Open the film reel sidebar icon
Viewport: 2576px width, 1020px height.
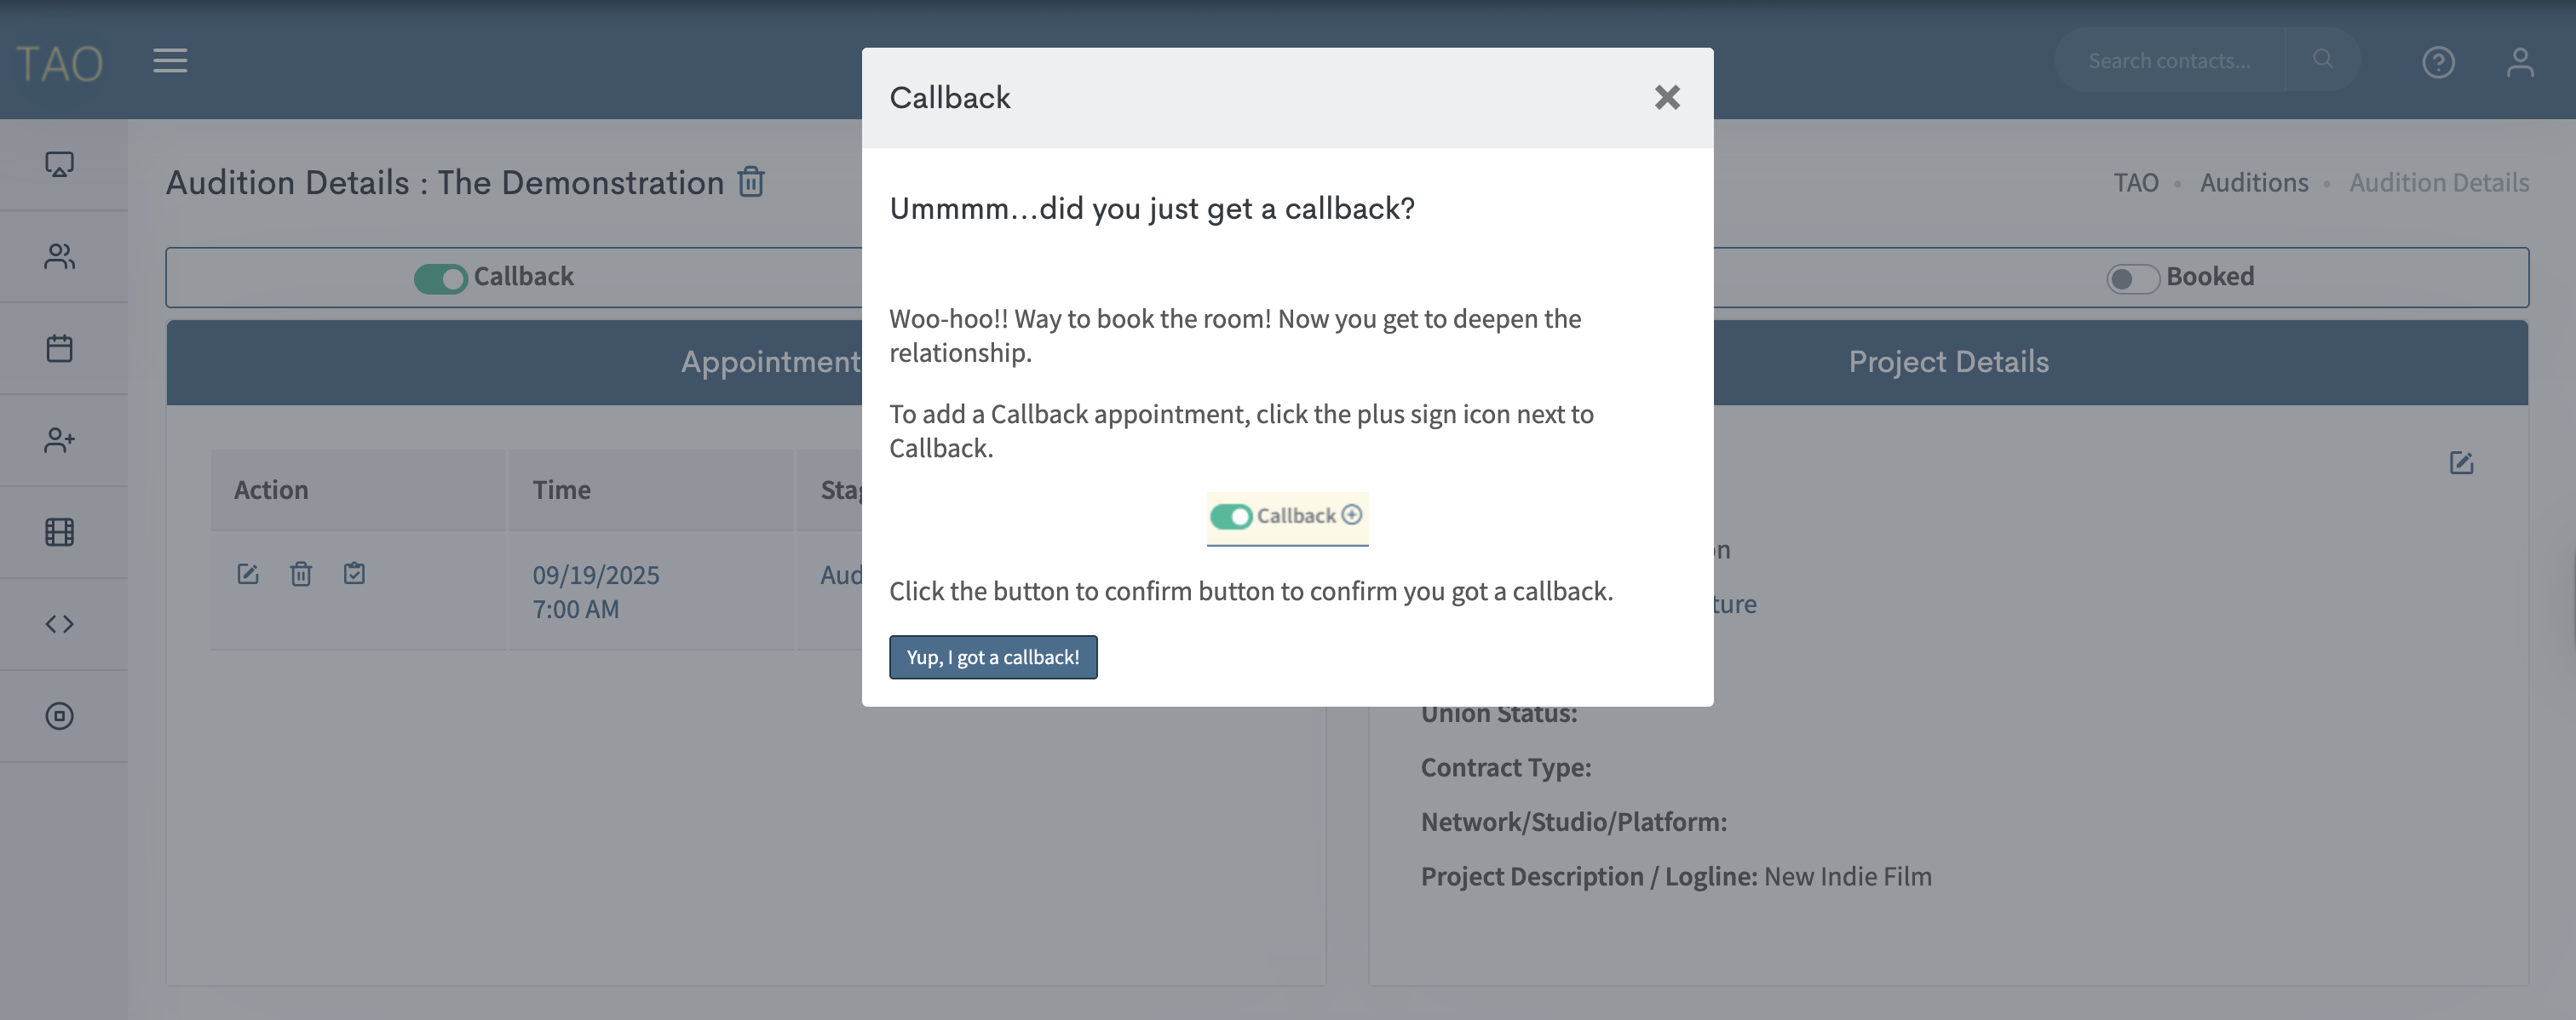[x=60, y=532]
